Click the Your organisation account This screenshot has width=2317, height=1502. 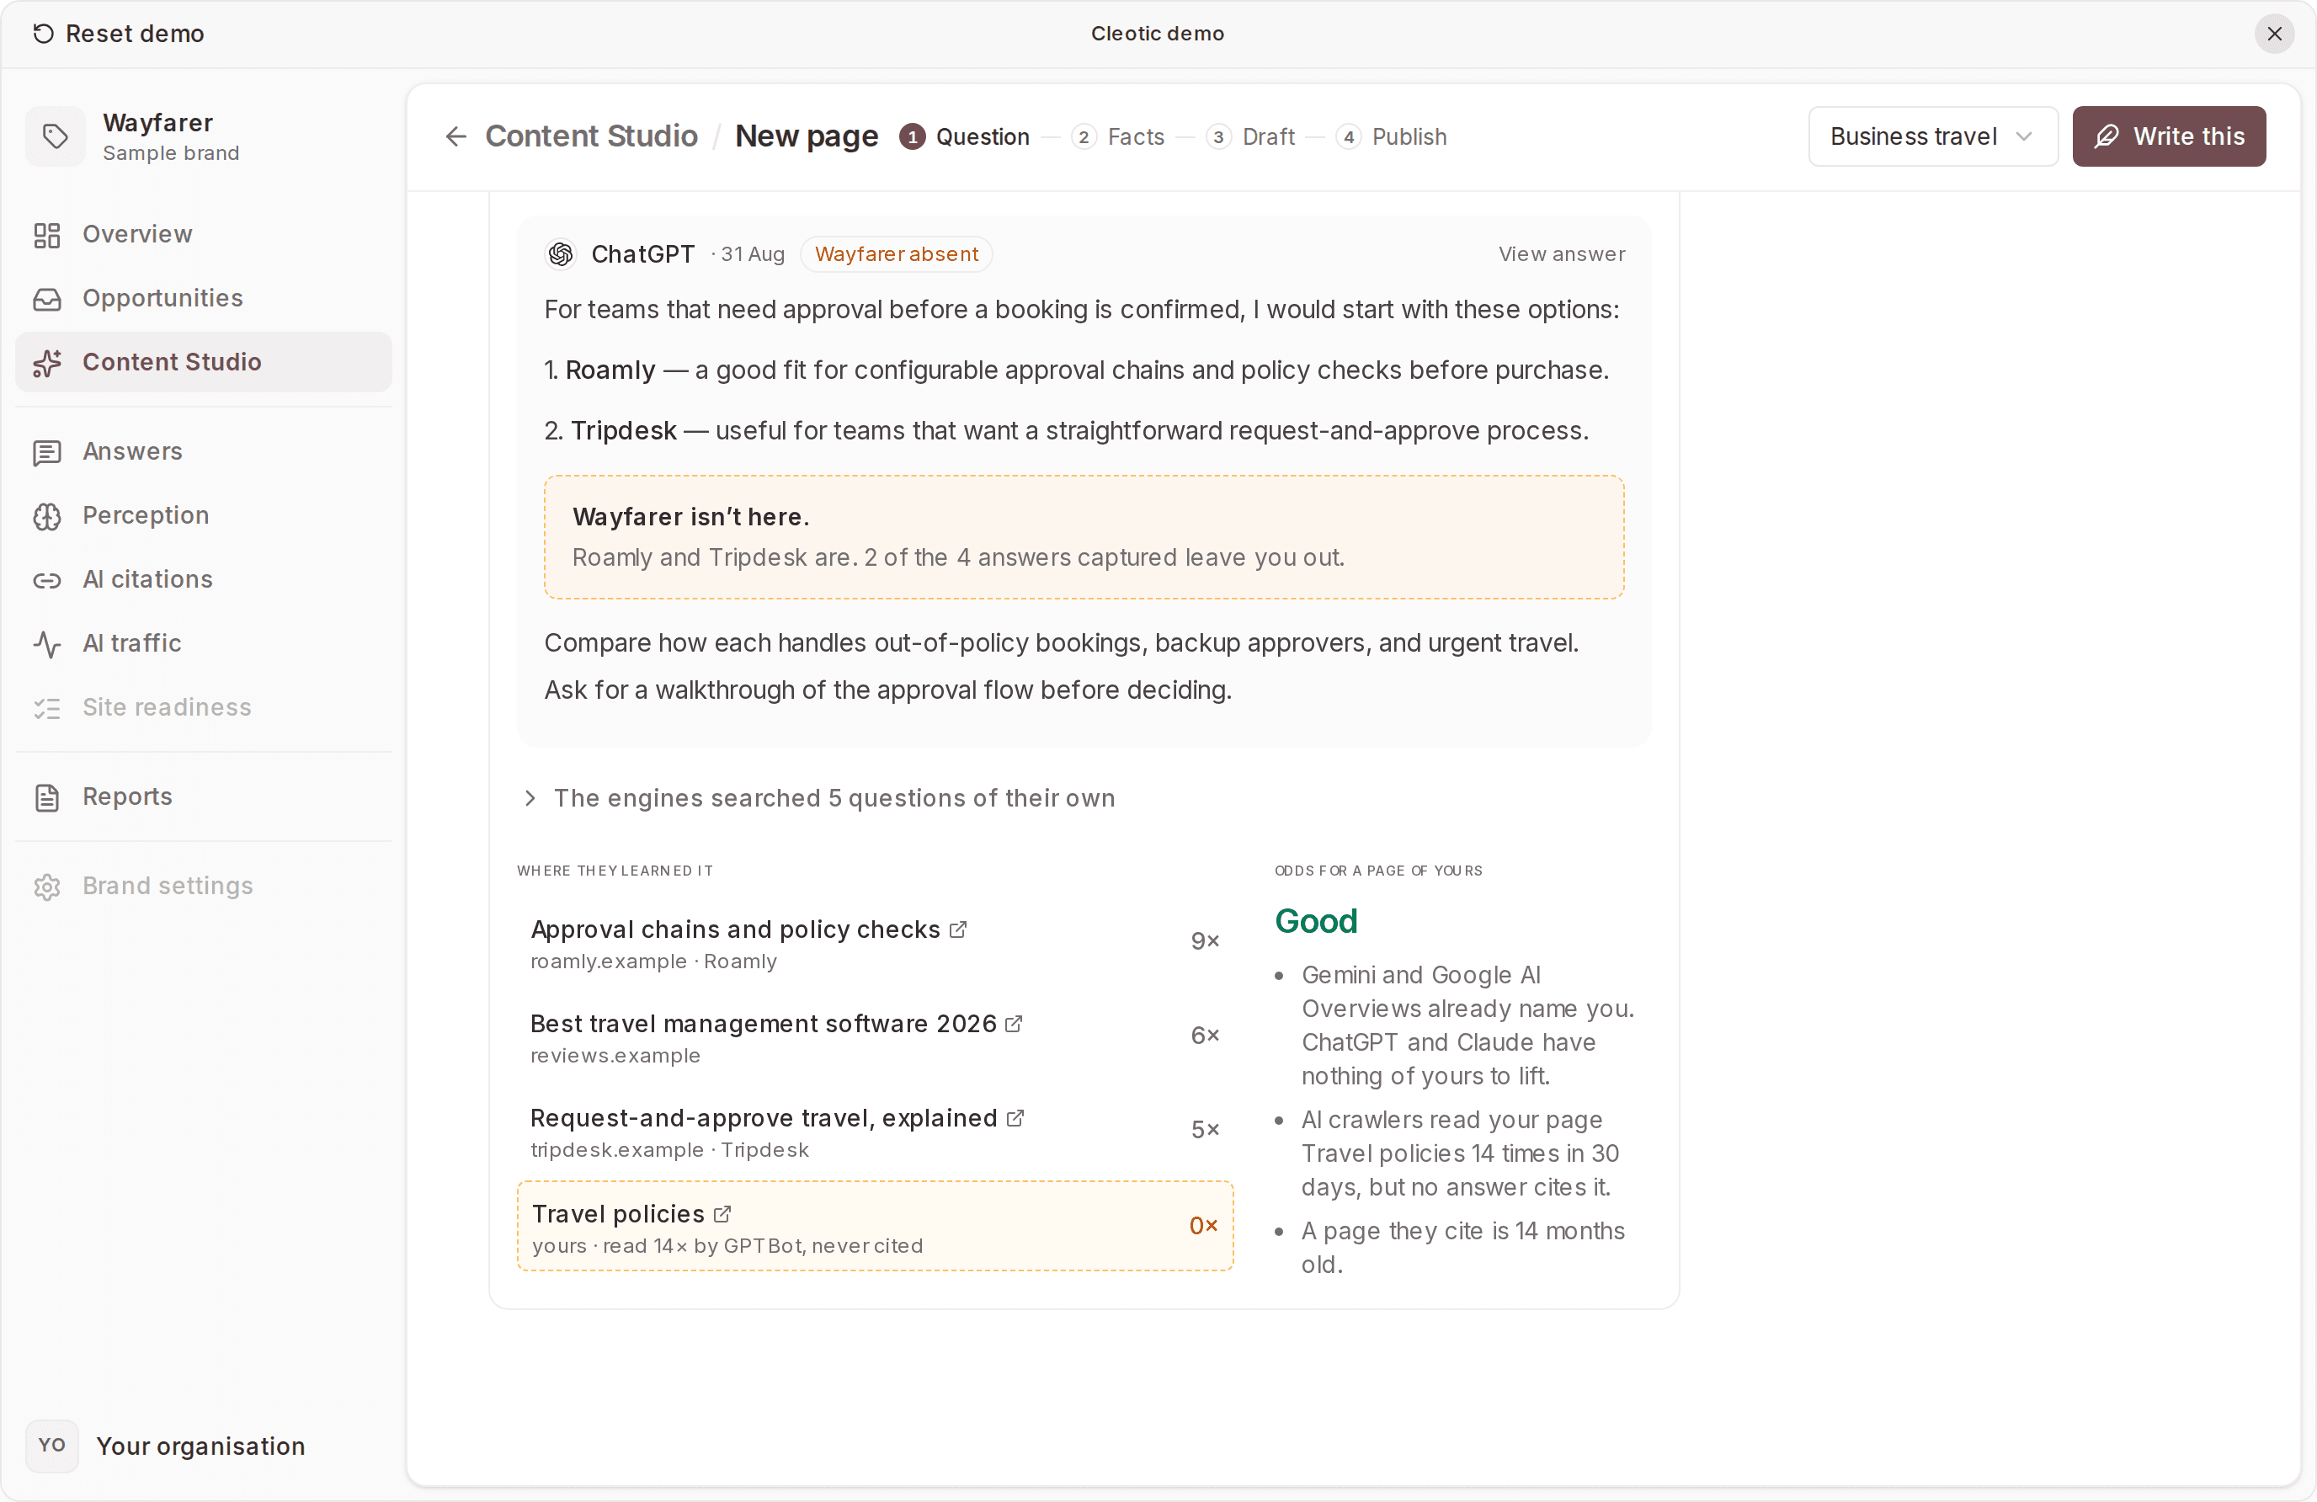point(168,1446)
